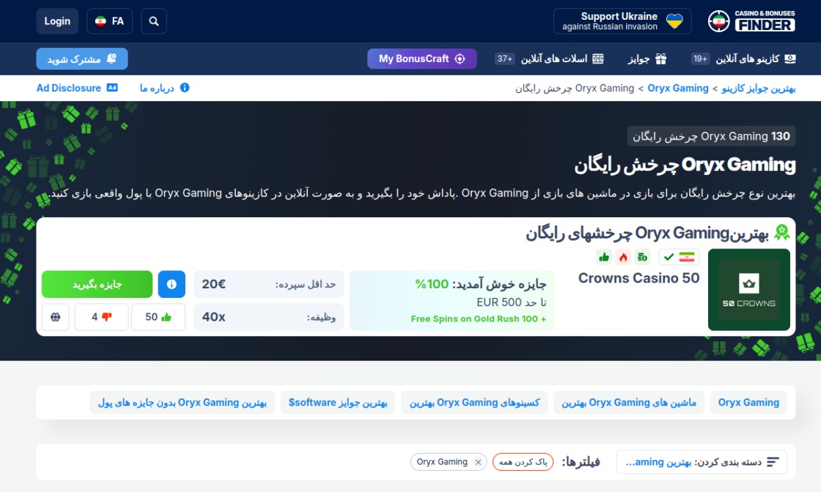Open the Casino & Bonuses Finder logo

tap(752, 21)
